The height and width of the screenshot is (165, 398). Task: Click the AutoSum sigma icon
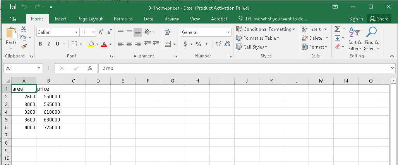click(x=337, y=29)
